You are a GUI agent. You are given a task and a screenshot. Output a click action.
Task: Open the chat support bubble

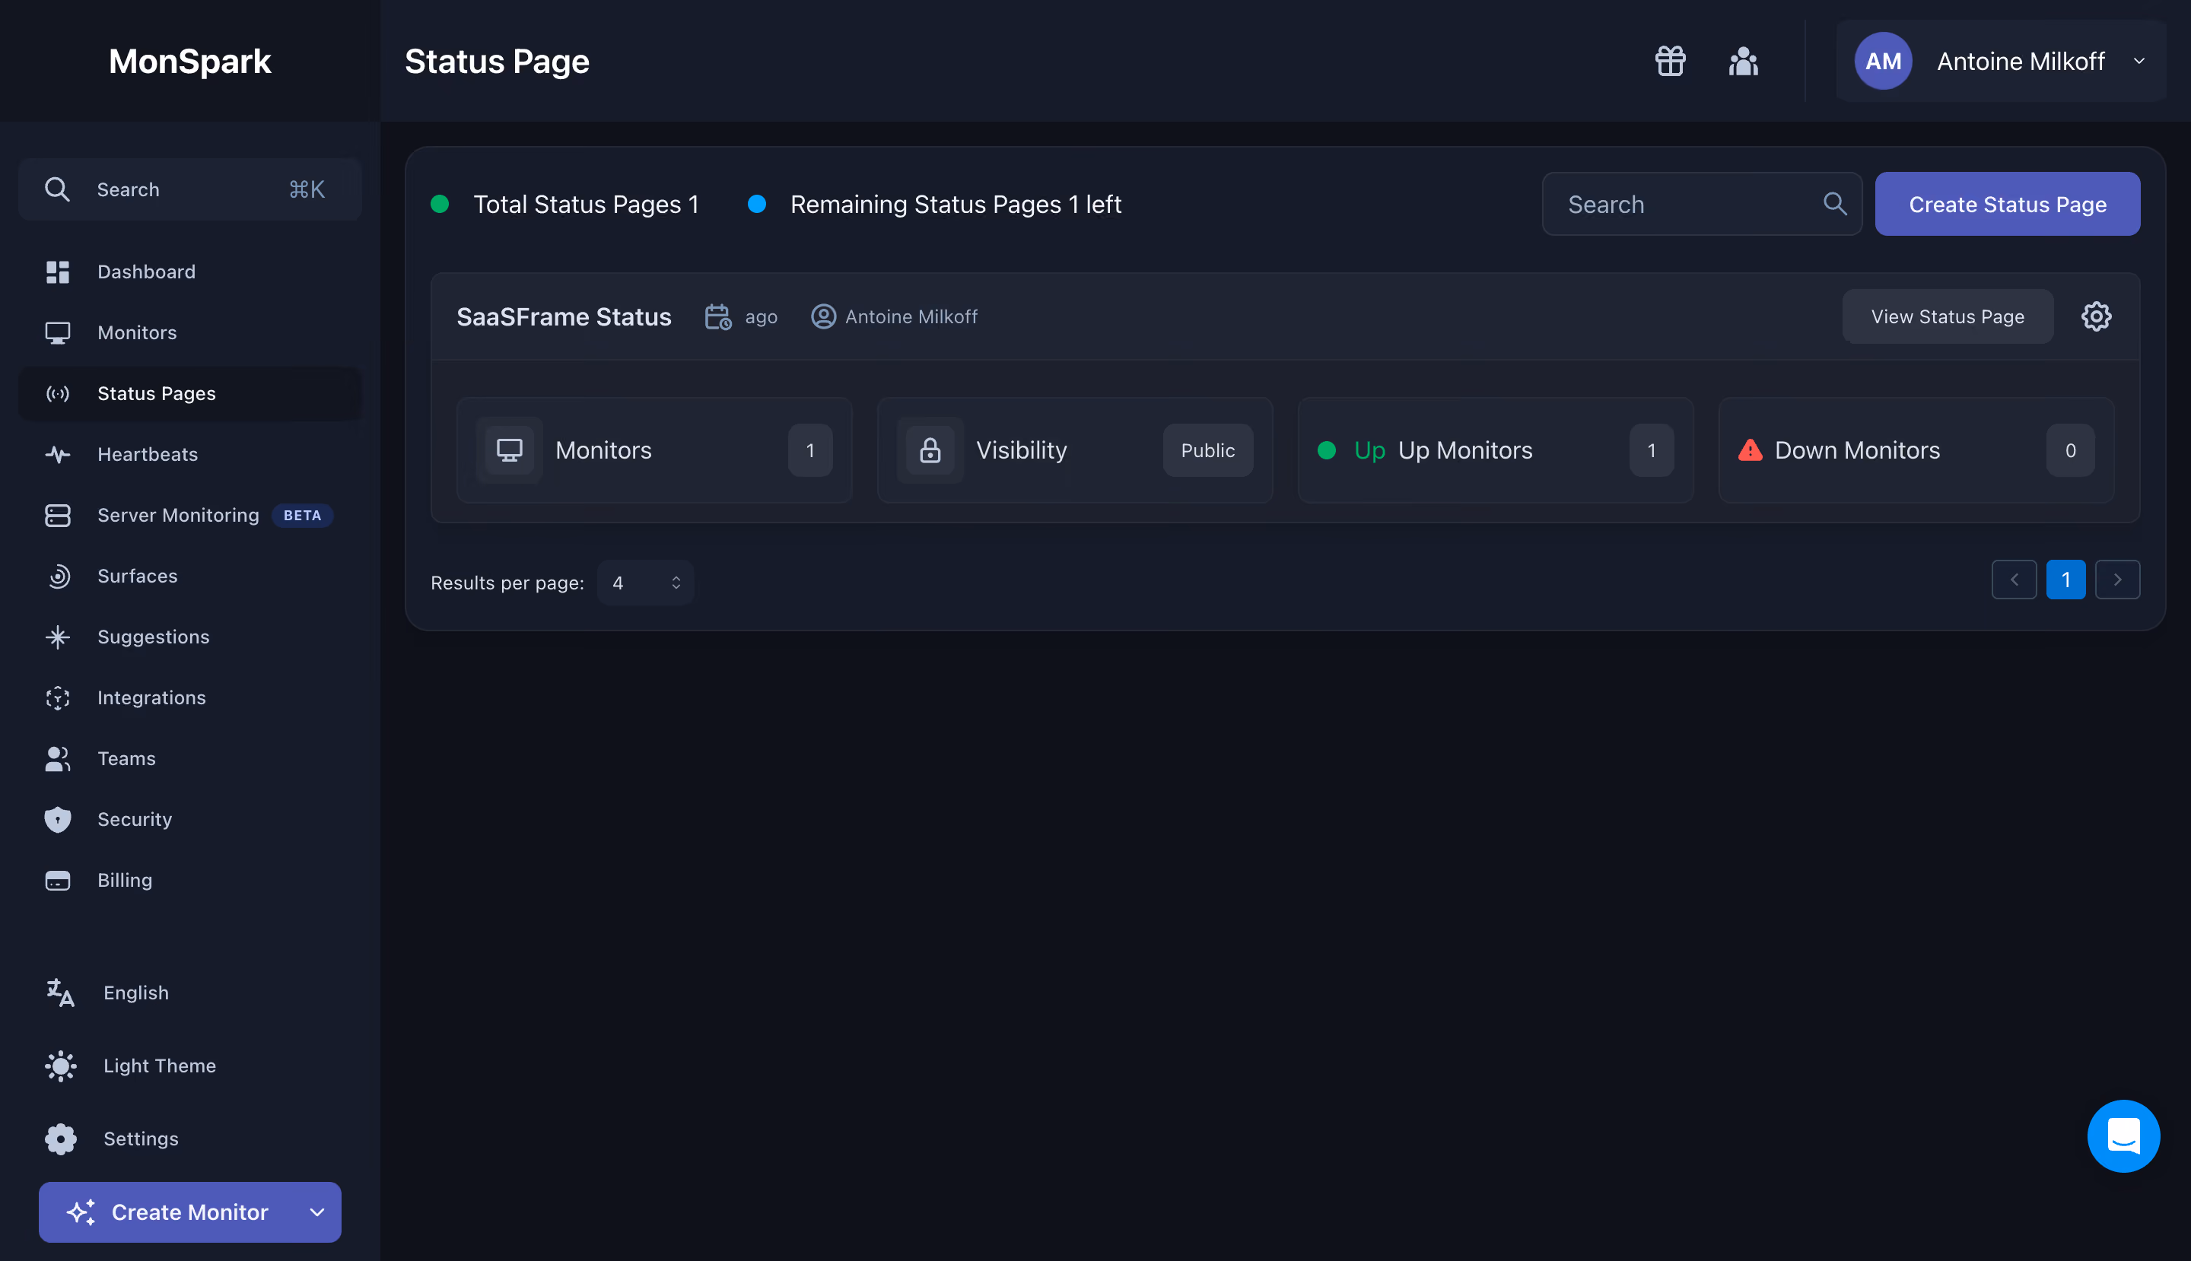(x=2123, y=1136)
